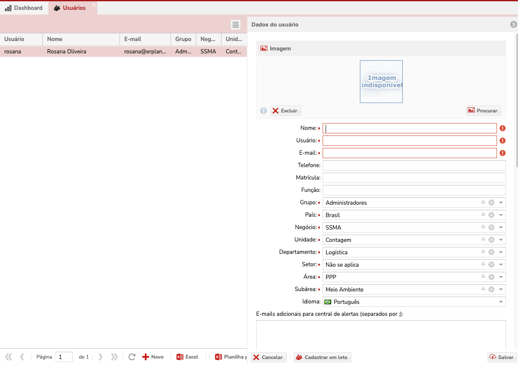
Task: Sort by the Usuário column header
Action: click(21, 39)
